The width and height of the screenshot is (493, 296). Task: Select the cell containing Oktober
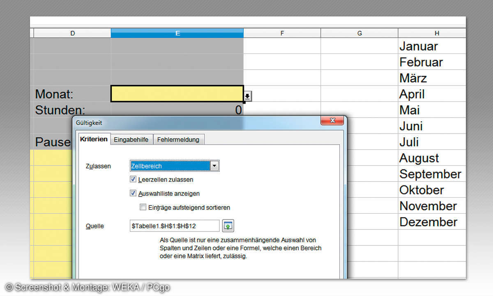tap(432, 190)
